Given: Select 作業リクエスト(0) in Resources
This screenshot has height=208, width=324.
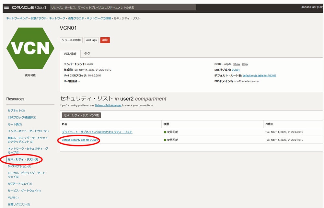Looking at the screenshot, I should (19, 204).
